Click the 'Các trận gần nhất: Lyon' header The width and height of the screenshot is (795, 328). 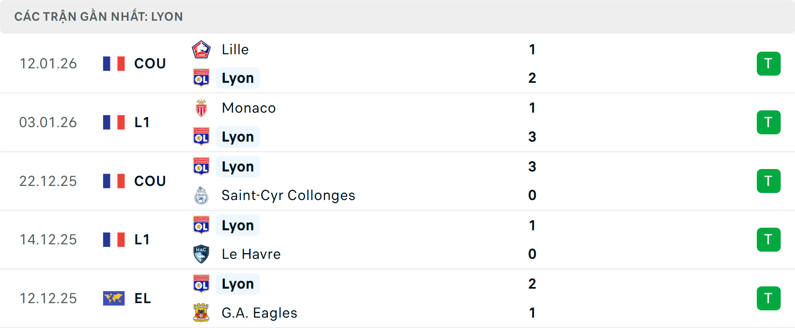[99, 17]
